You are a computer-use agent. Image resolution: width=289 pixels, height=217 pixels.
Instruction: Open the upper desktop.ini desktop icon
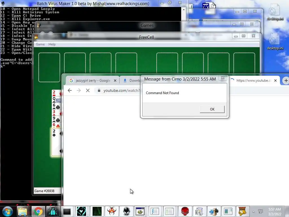275,12
